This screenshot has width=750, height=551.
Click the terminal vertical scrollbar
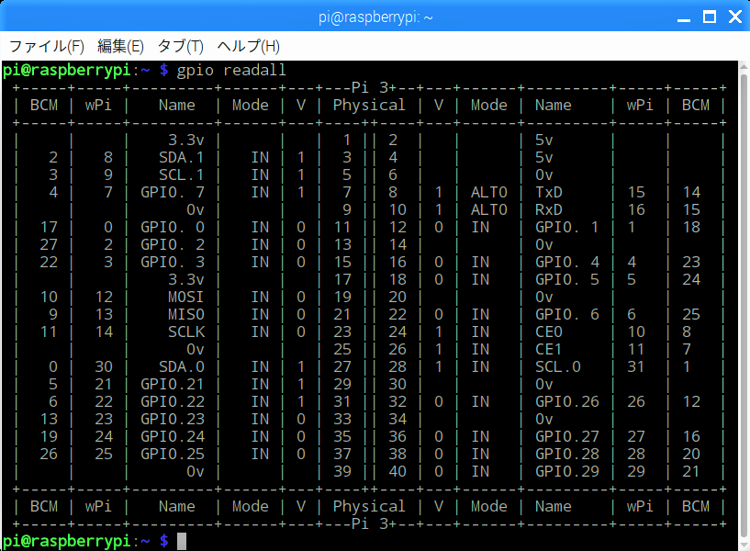744,305
